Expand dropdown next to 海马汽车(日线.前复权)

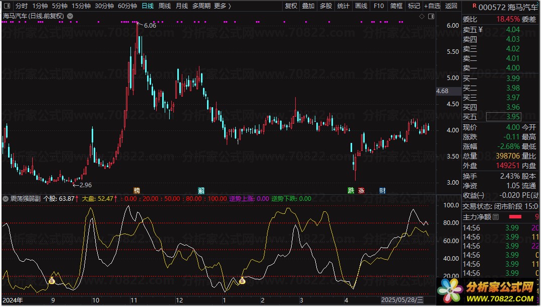[70, 16]
